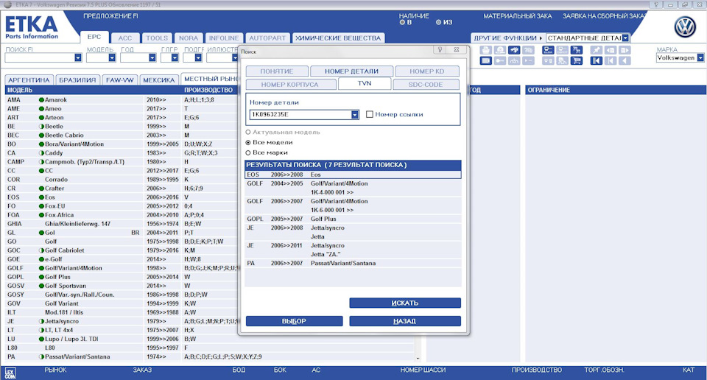Select PA Passat/Variant/Santana search result
707x380 pixels.
353,263
